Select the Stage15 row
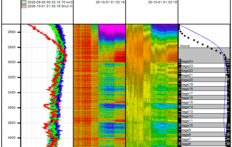Image resolution: width=232 pixels, height=147 pixels. tap(204, 102)
